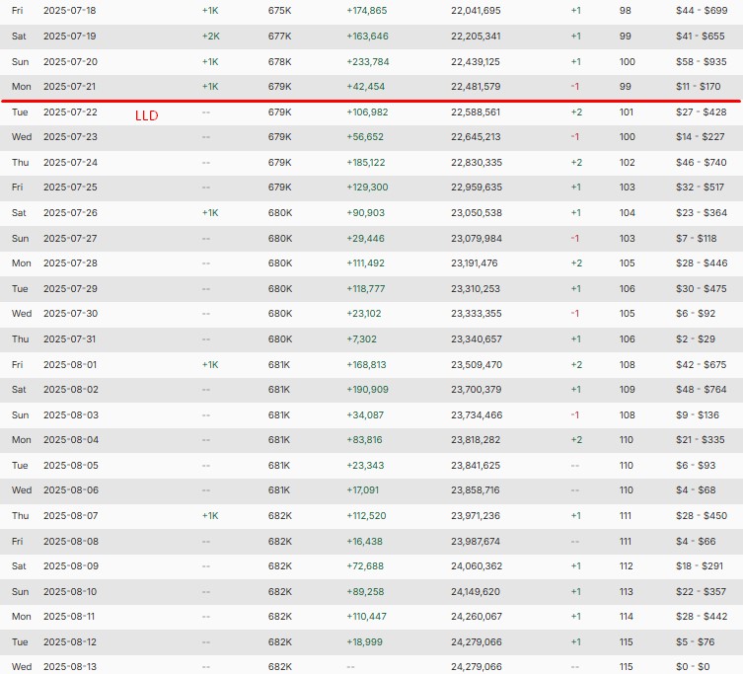This screenshot has height=674, width=743.
Task: Click total views 22,588,561
Action: (x=476, y=112)
